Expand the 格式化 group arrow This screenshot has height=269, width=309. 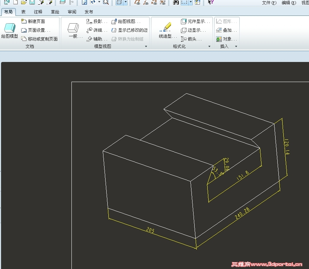[209, 46]
